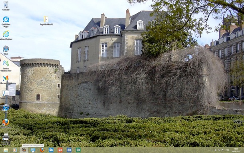This screenshot has width=244, height=153.
Task: Select the Corbeille recycle bin icon
Action: coord(6,6)
